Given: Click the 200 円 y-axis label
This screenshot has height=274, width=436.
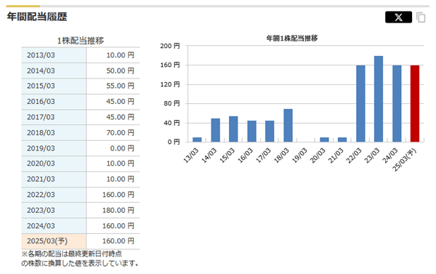Looking at the screenshot, I should click(x=170, y=46).
